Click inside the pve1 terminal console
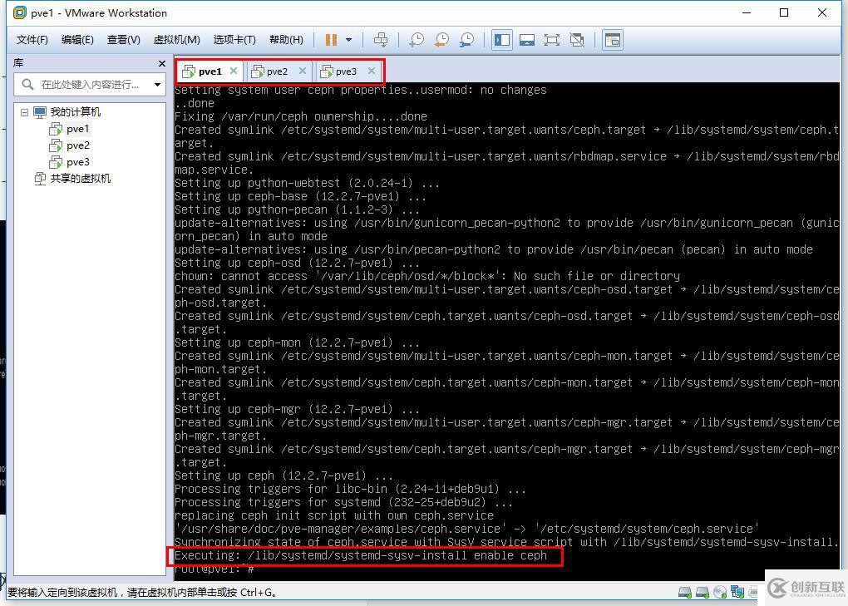Screen dimensions: 848x606 pos(507,332)
